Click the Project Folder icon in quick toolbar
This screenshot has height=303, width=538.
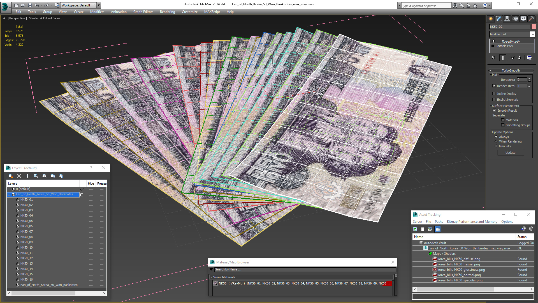tap(57, 5)
